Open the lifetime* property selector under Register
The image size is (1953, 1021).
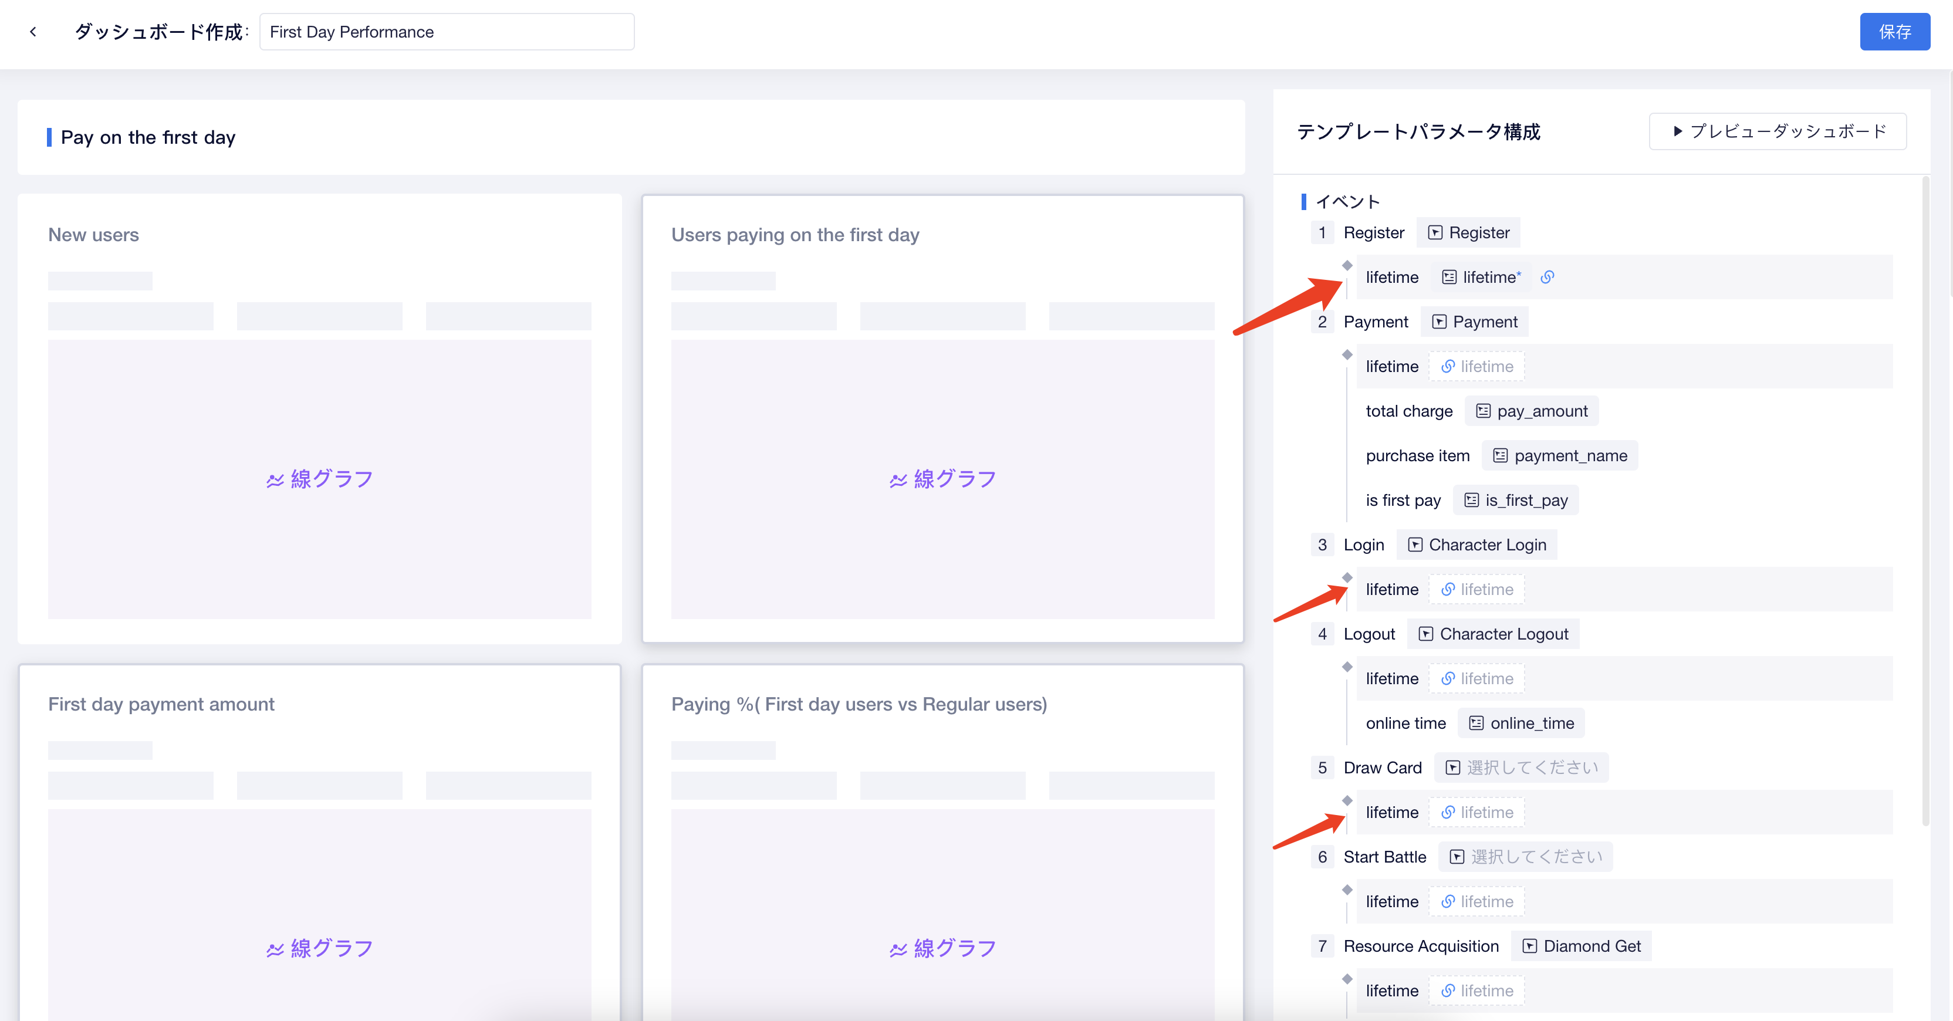click(x=1481, y=278)
